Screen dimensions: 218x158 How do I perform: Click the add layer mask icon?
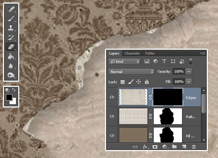154,146
